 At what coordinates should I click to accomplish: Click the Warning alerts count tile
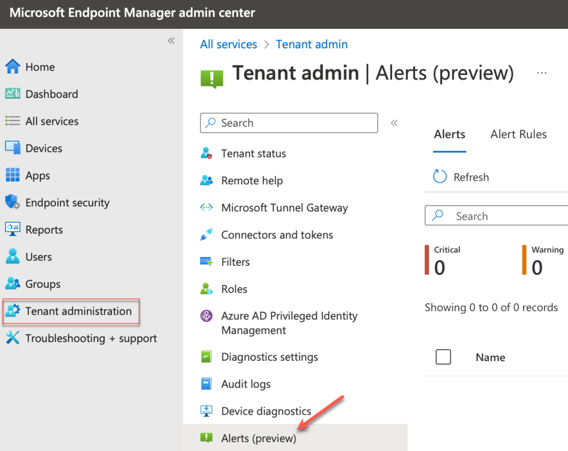pyautogui.click(x=544, y=260)
